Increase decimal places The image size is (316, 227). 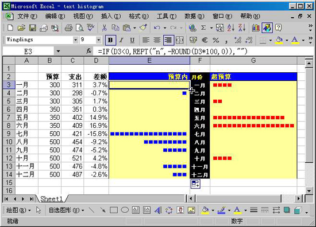[x=238, y=40]
